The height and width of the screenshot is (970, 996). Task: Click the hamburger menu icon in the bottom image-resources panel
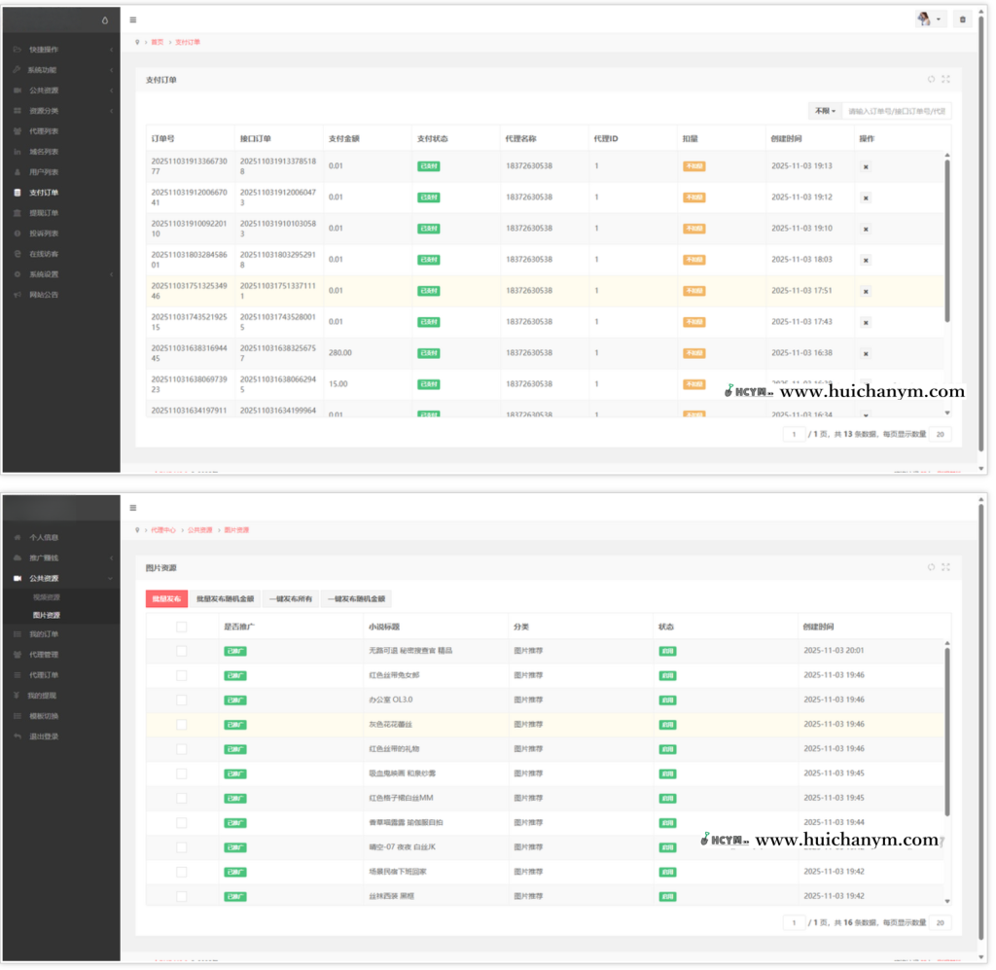[133, 507]
